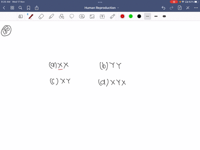Select the Lasso tool

point(72,16)
